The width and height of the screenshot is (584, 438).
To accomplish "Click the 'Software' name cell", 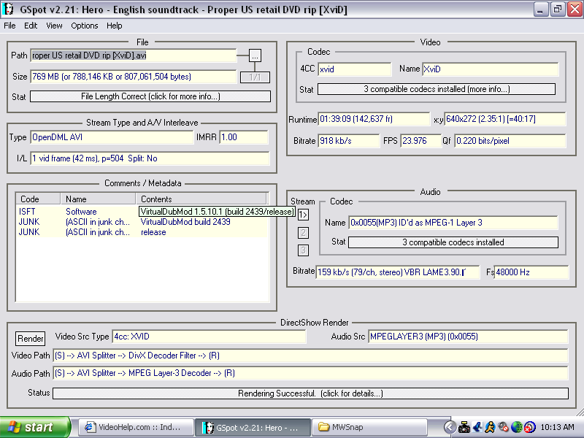I will tap(81, 212).
